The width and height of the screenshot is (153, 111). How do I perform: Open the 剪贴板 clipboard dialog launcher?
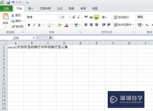click(23, 32)
